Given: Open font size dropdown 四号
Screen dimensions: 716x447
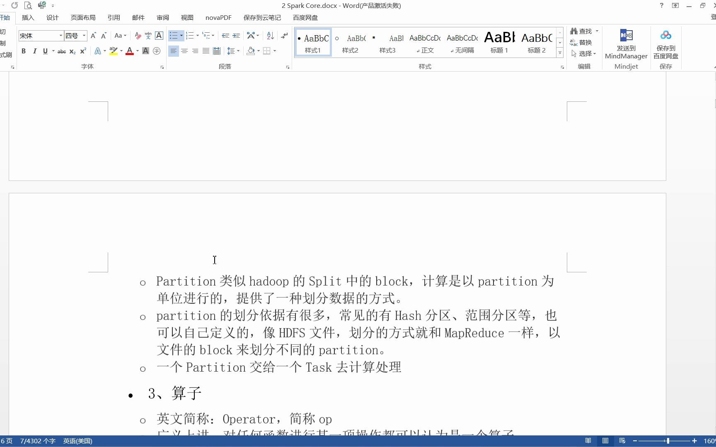Looking at the screenshot, I should click(84, 36).
